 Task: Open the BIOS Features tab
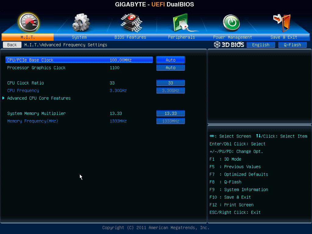pyautogui.click(x=130, y=37)
